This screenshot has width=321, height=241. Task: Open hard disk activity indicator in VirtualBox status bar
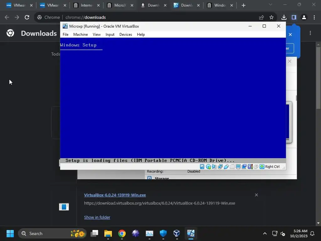click(202, 167)
